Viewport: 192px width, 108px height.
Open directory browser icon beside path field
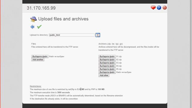(x=98, y=35)
